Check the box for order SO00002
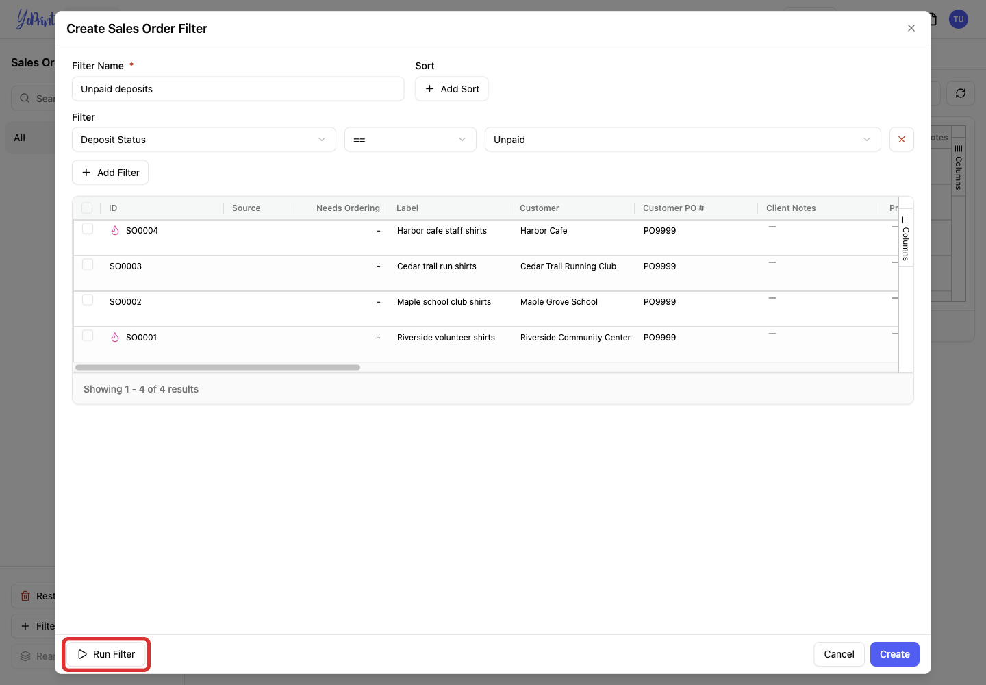Image resolution: width=986 pixels, height=685 pixels. [x=88, y=300]
